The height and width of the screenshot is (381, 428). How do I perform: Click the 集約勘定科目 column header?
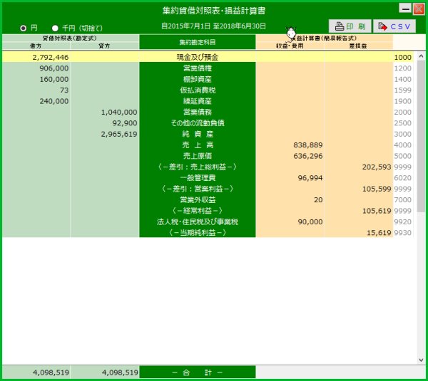[x=198, y=42]
